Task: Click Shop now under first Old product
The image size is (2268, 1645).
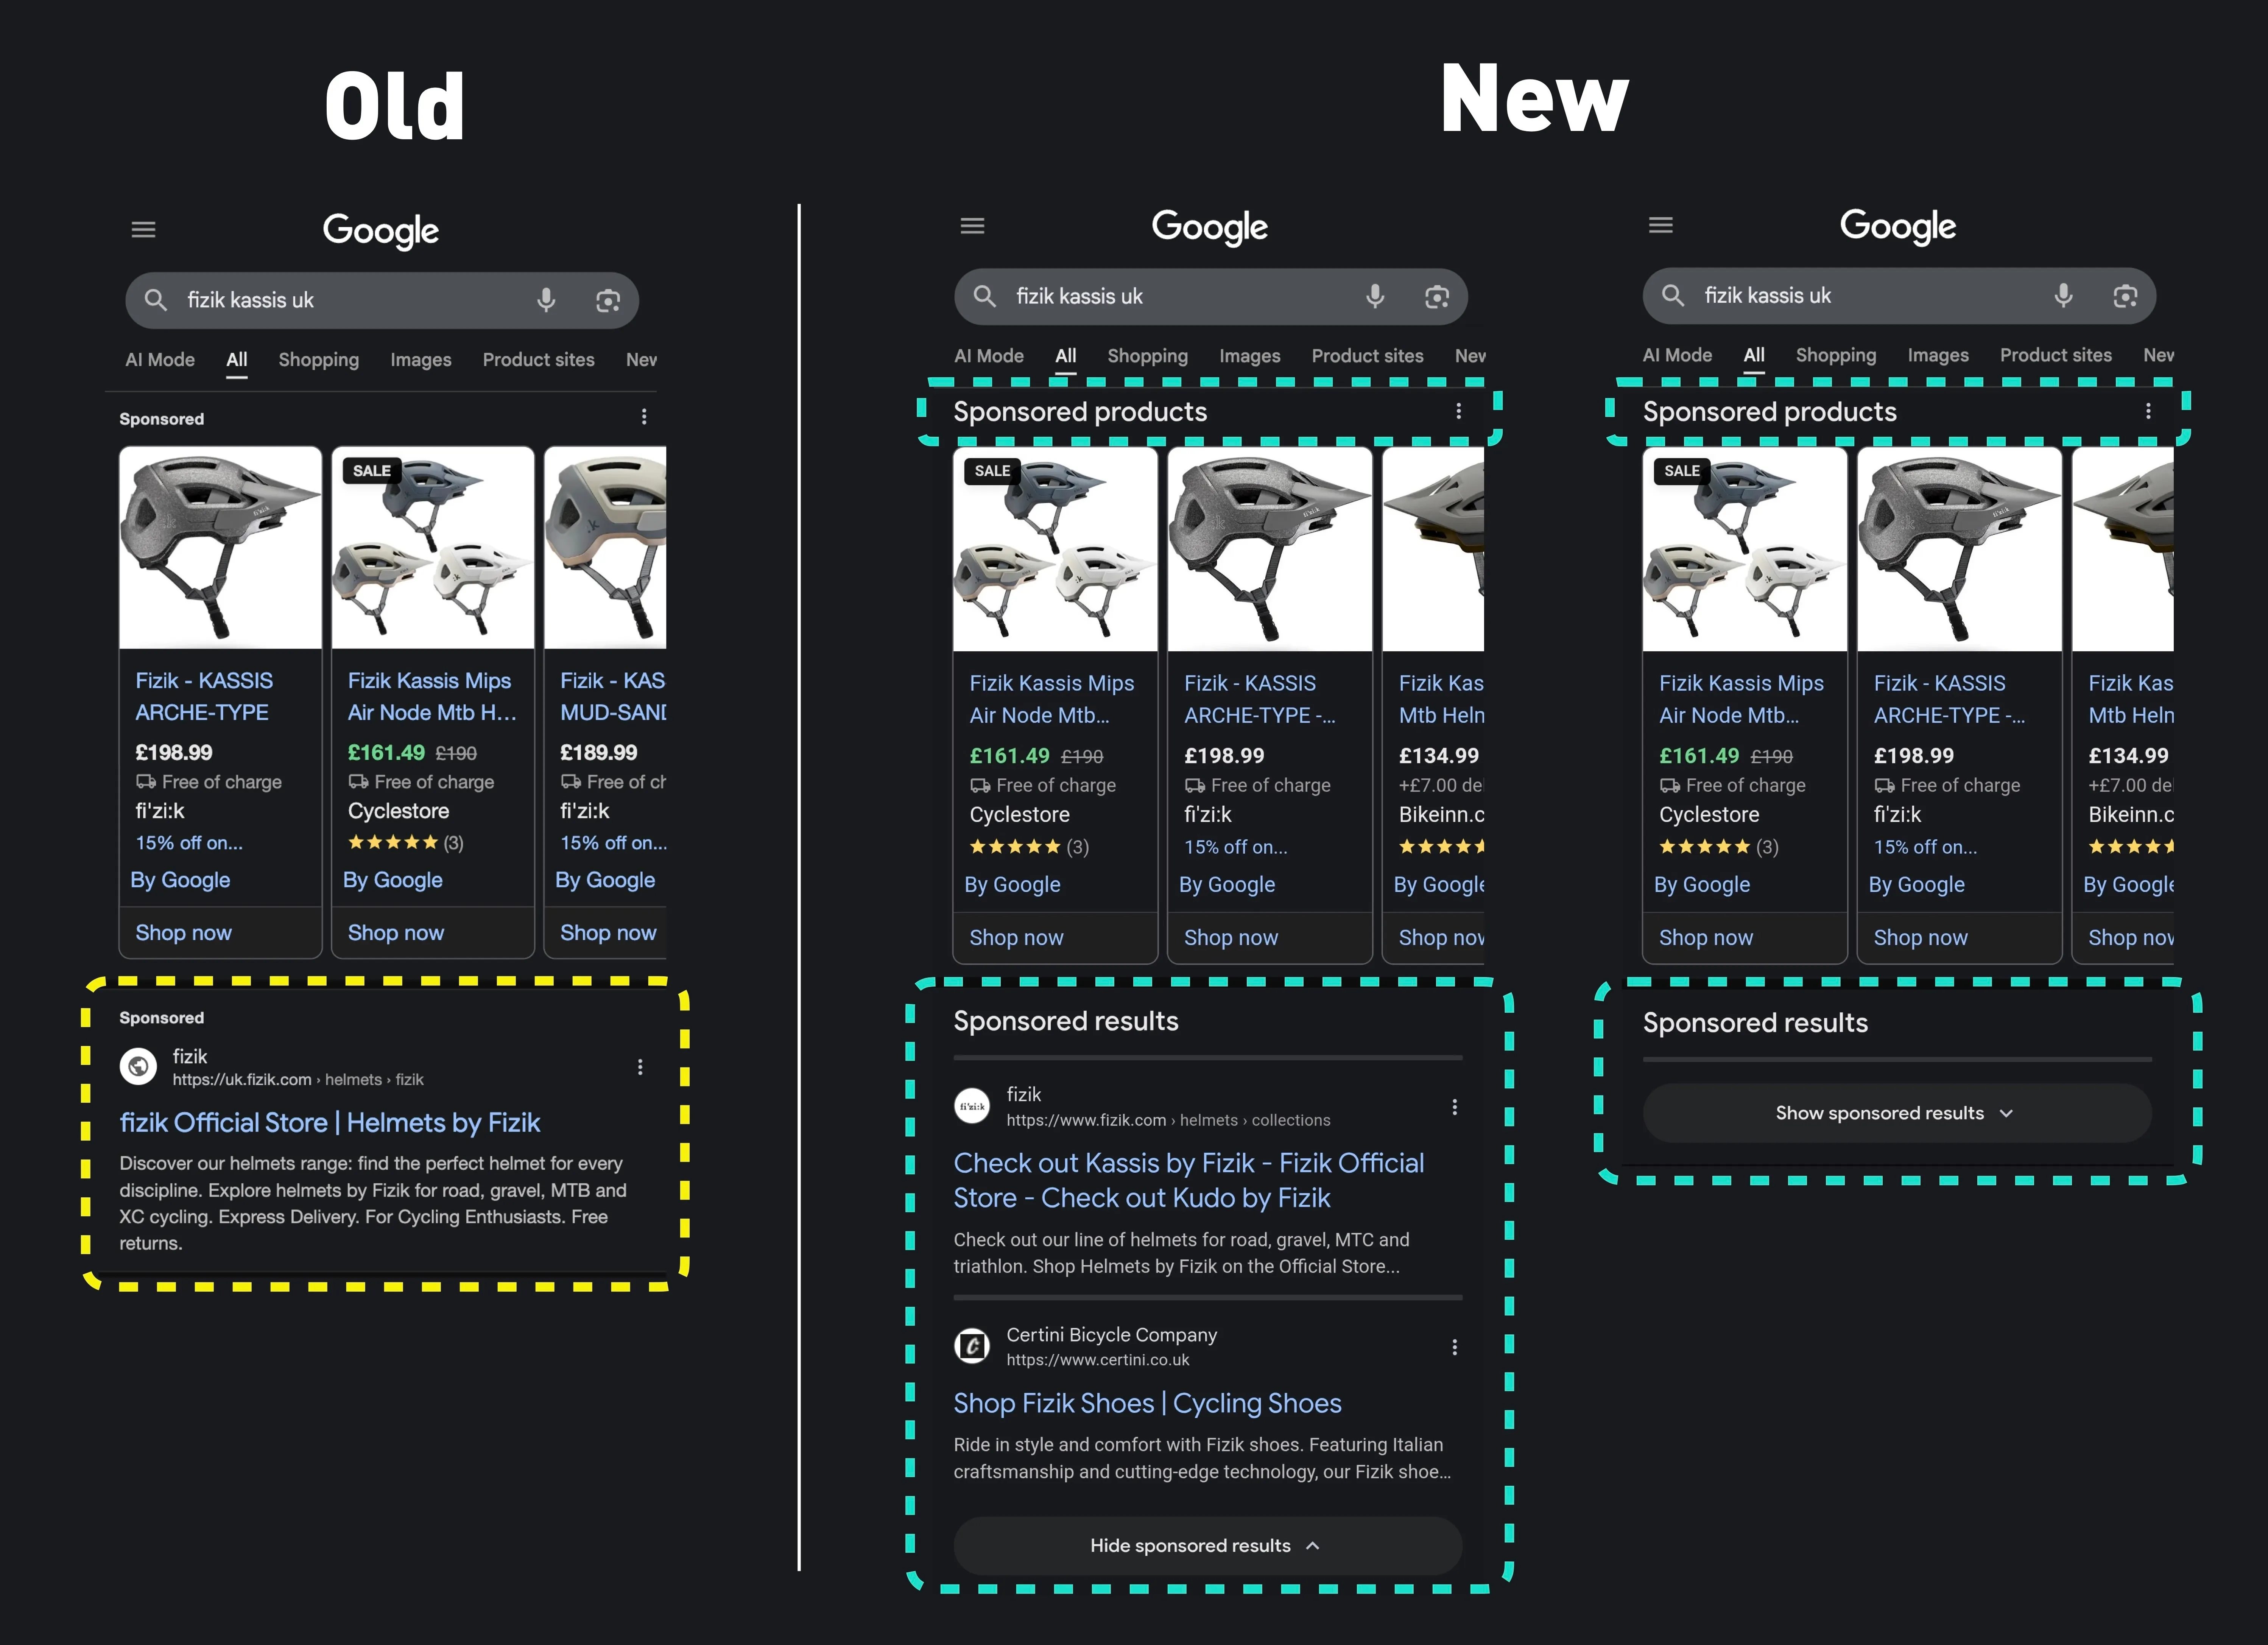Action: click(184, 933)
